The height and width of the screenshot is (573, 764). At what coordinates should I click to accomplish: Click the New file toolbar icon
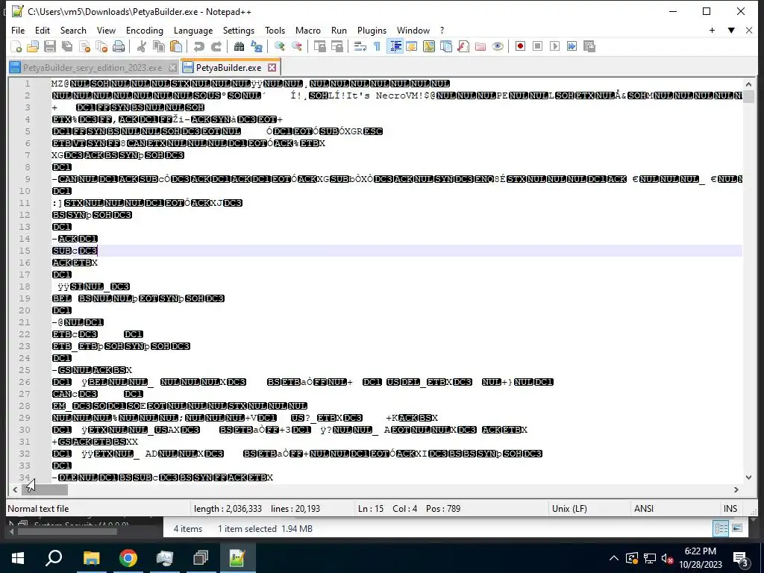click(16, 46)
